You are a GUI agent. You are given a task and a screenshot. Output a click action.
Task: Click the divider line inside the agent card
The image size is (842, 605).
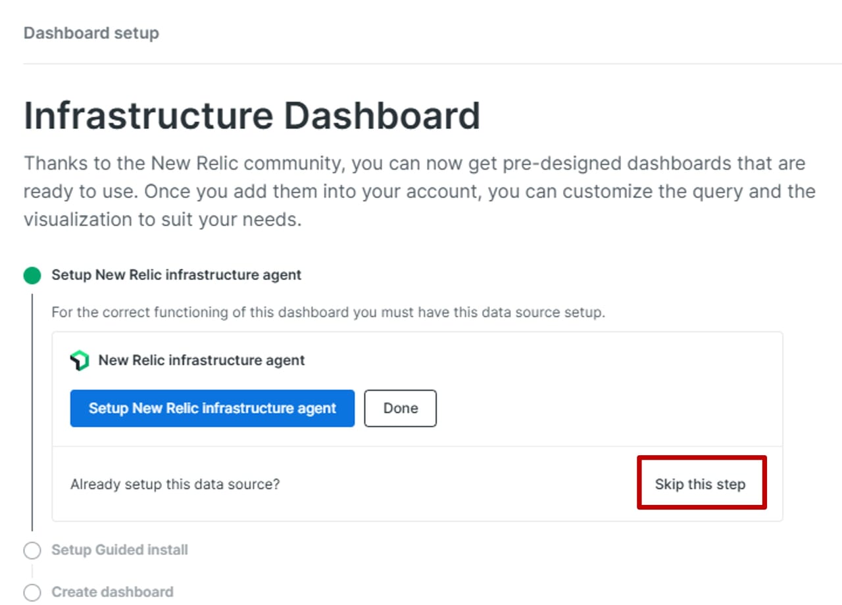417,447
